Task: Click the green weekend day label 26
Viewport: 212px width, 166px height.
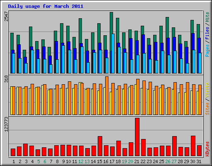Action: 168,161
